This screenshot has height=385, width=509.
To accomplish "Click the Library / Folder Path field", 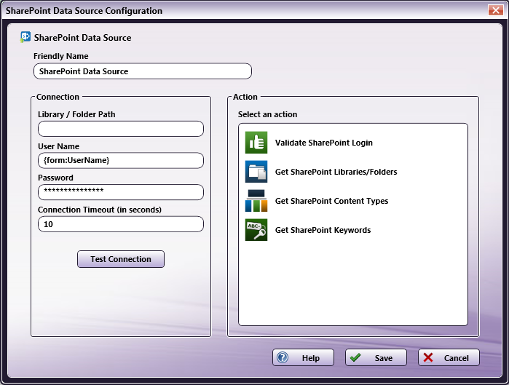I will pyautogui.click(x=121, y=129).
